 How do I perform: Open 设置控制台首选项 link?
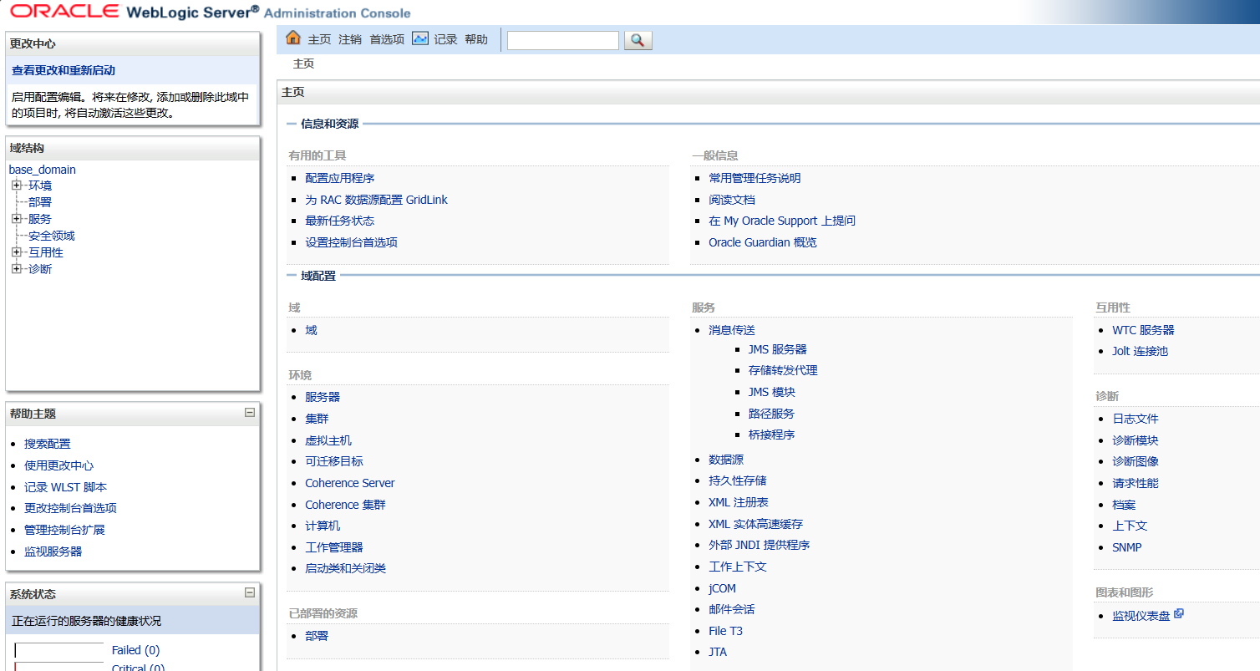[x=352, y=242]
